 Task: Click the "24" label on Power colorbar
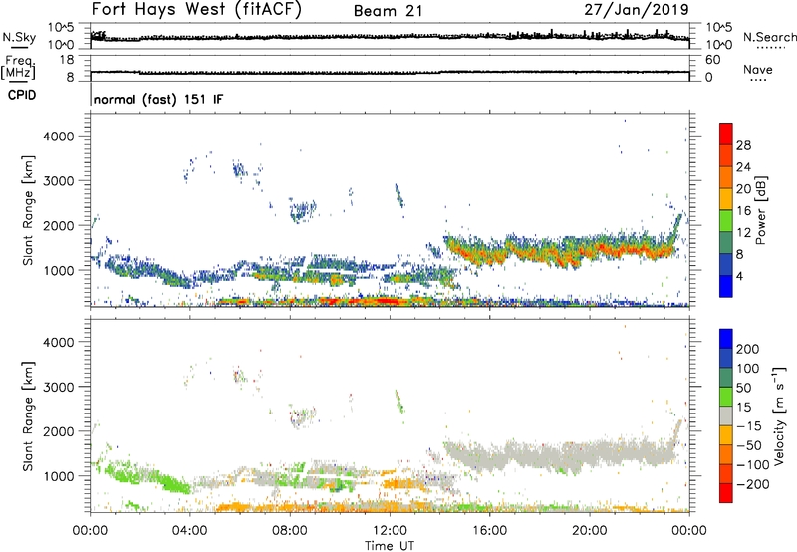tap(743, 167)
